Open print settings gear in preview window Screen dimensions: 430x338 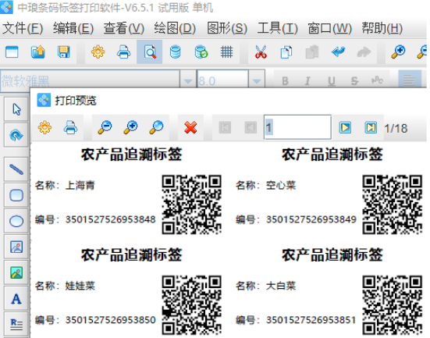[x=45, y=127]
